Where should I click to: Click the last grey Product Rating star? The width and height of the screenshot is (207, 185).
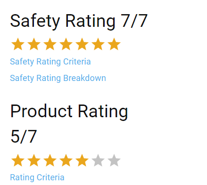[x=114, y=160]
